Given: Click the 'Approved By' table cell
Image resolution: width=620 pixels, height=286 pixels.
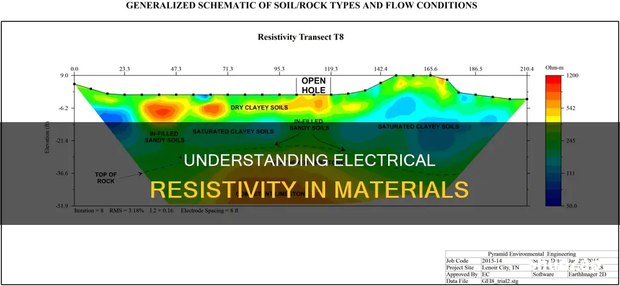Looking at the screenshot, I should (x=462, y=274).
